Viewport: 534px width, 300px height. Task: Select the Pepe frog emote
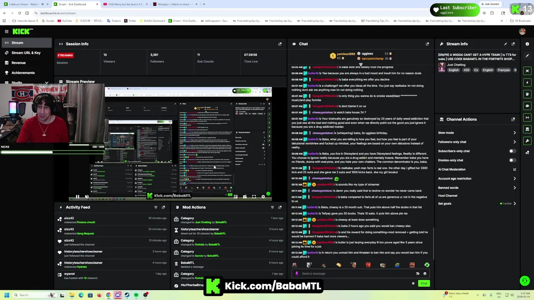397,265
